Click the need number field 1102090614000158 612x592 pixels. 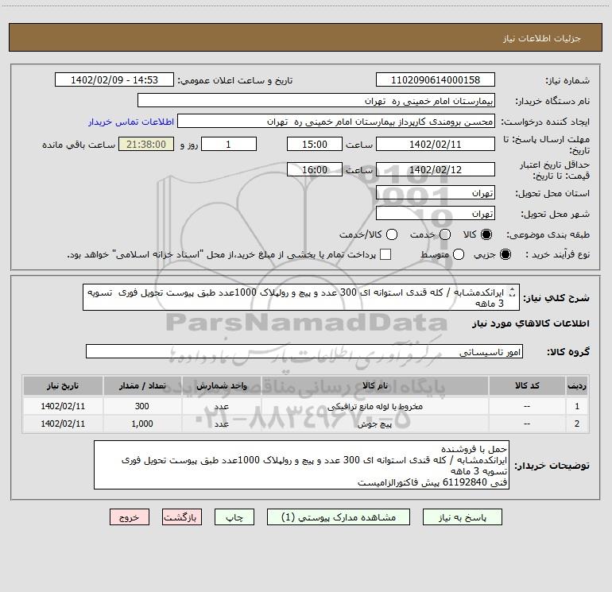436,80
